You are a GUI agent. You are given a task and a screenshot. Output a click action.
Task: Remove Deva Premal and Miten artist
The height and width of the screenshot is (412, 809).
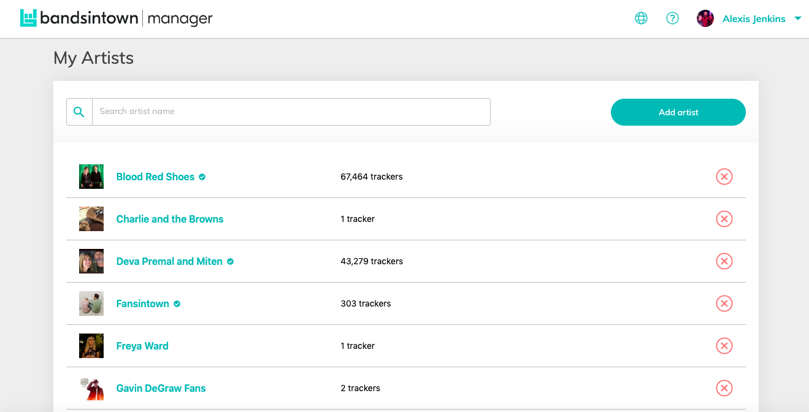click(x=724, y=261)
